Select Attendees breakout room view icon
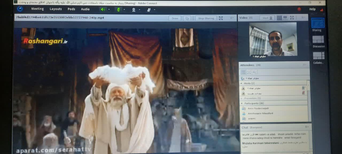This screenshot has width=342, height=154. tap(249, 72)
